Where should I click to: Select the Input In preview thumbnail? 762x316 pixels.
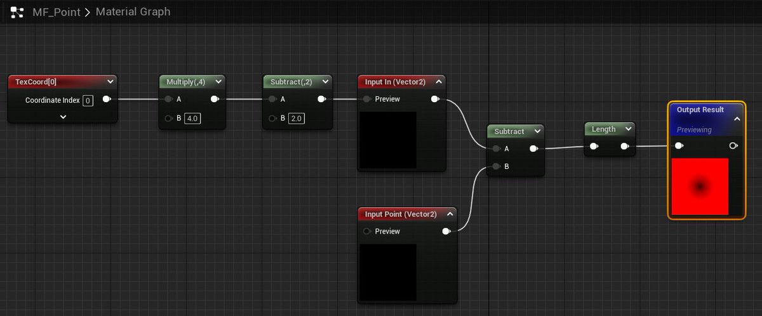[388, 140]
